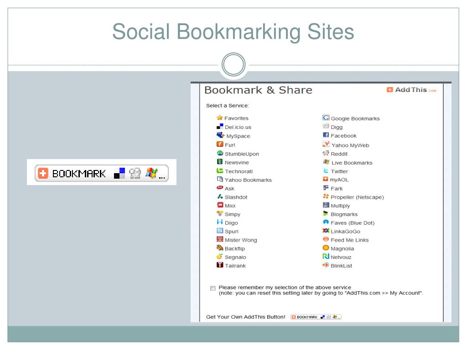Click "Get Your Own AddThis Button!" text

[x=246, y=317]
